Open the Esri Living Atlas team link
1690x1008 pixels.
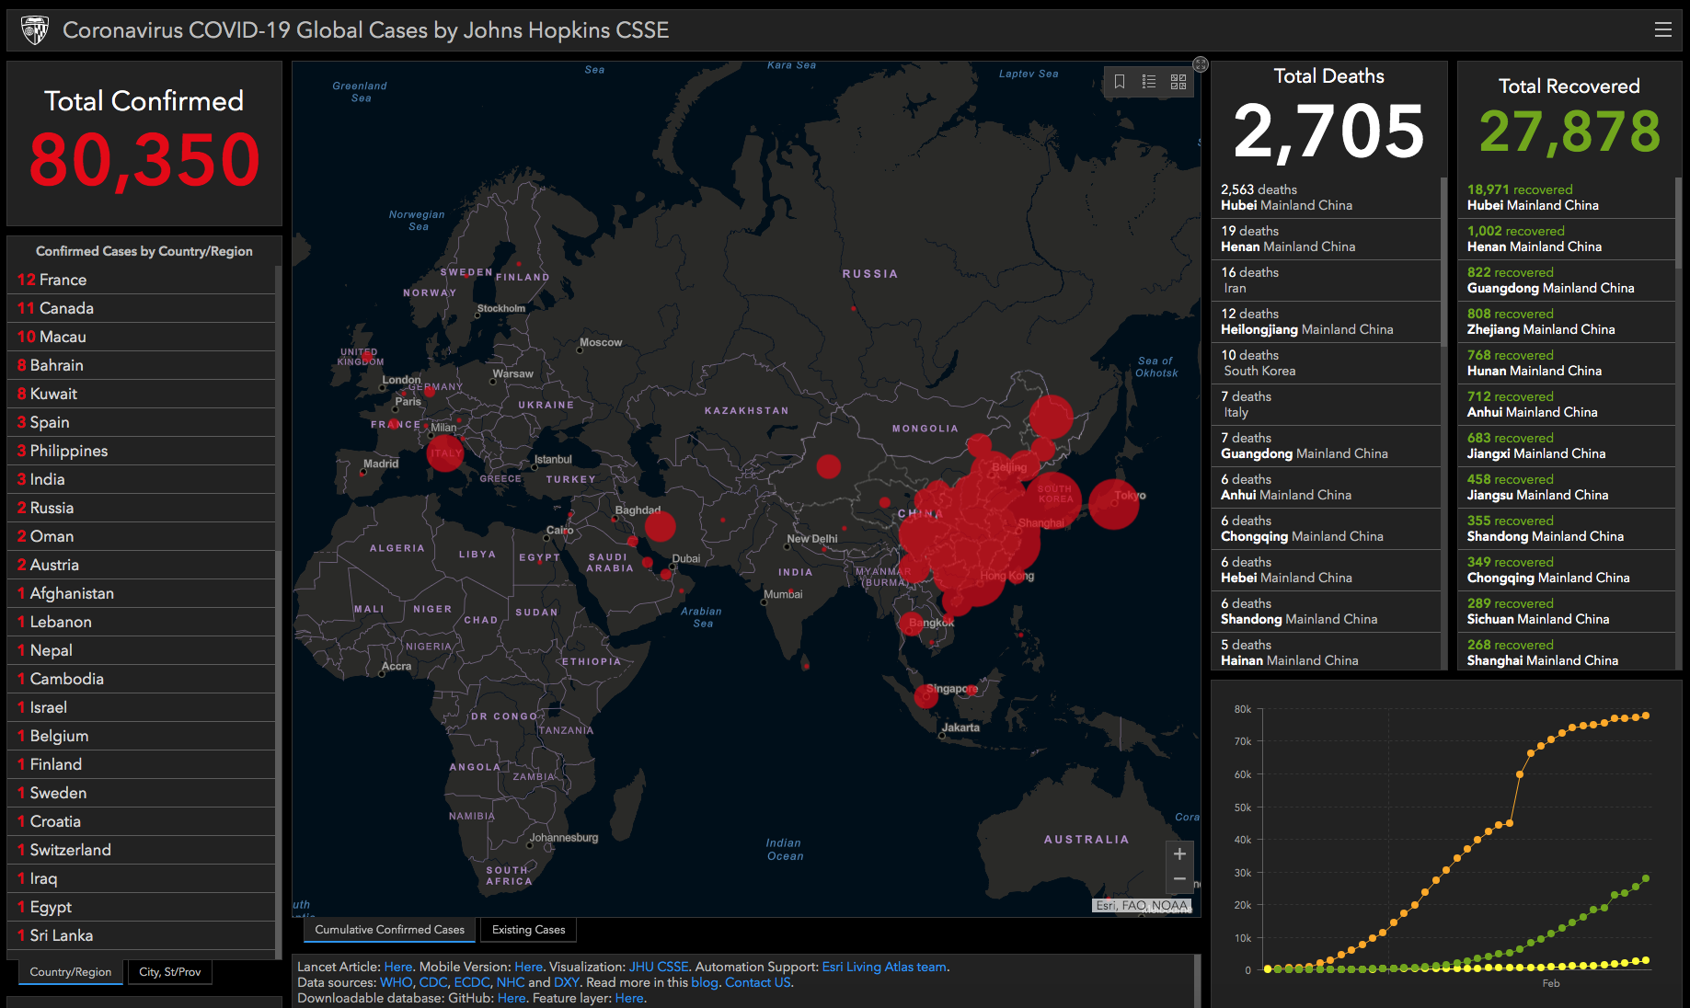pyautogui.click(x=884, y=967)
